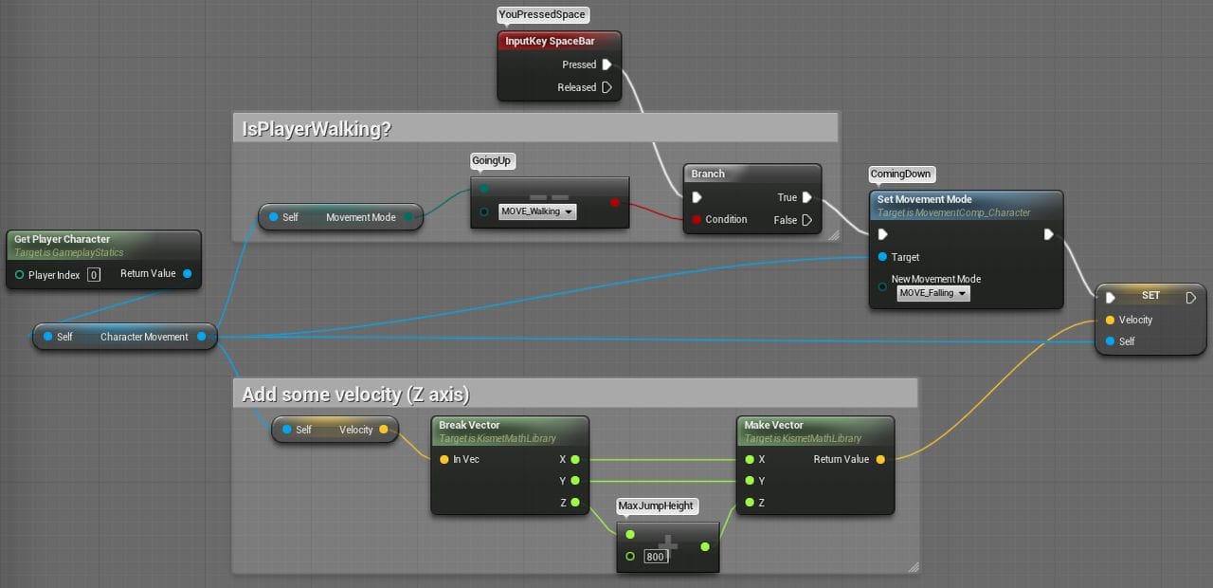
Task: Select the Set Movement Mode node header
Action: [x=966, y=205]
